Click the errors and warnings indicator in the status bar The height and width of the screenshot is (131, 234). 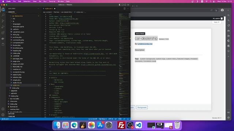pyautogui.click(x=5, y=119)
